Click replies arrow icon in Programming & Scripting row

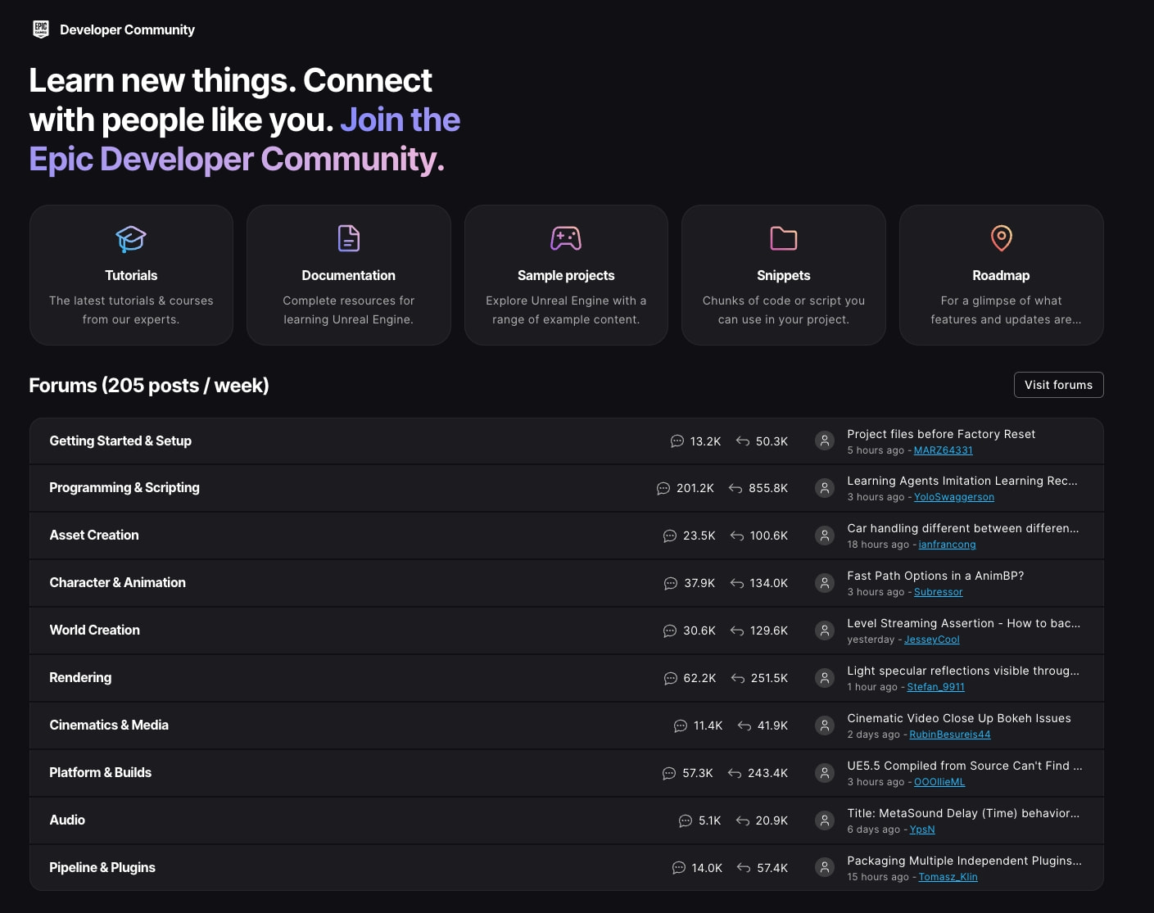pyautogui.click(x=735, y=489)
